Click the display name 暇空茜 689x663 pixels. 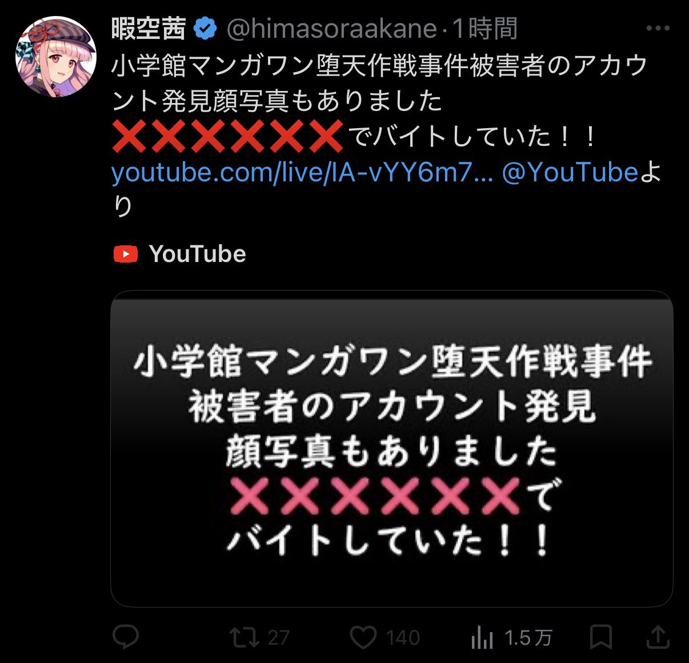149,29
